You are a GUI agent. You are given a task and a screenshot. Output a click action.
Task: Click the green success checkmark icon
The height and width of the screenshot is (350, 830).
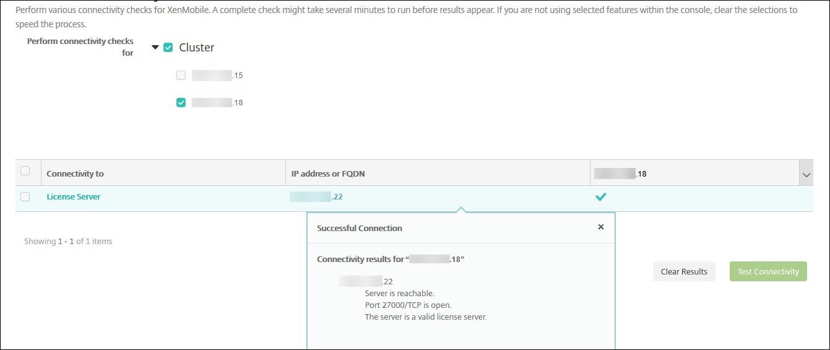600,197
